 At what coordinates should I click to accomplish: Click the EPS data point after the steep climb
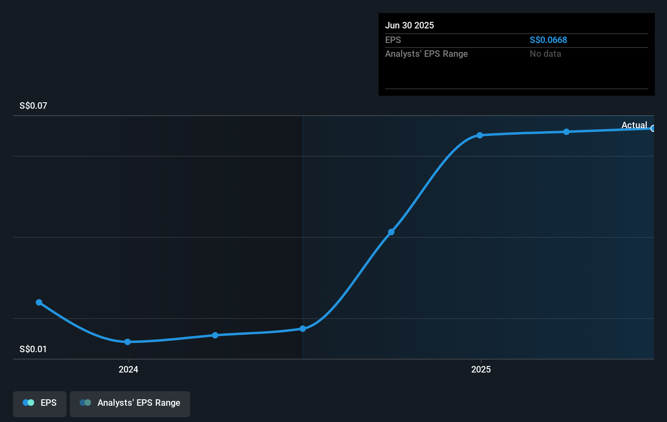[x=480, y=136]
